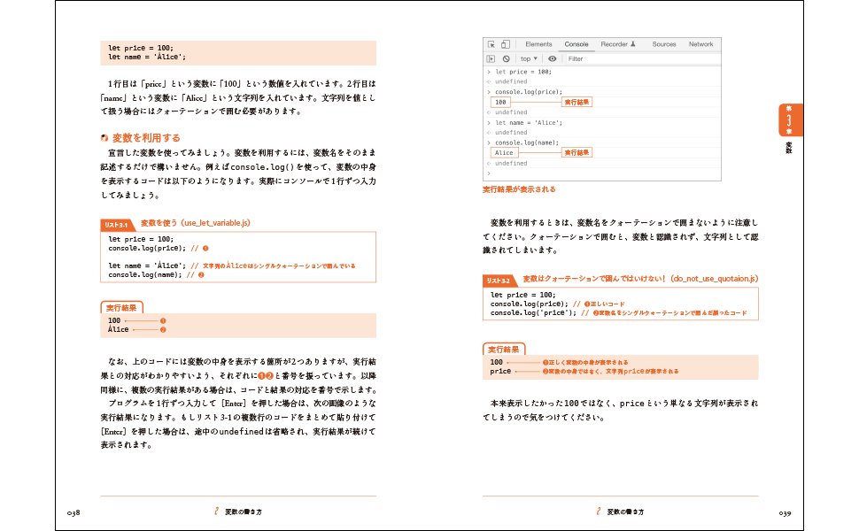Go to the Network tab
The width and height of the screenshot is (859, 531).
click(700, 44)
